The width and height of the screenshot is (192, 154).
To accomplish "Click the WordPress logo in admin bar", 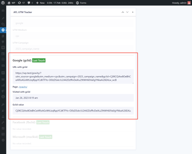I will point(3,3).
